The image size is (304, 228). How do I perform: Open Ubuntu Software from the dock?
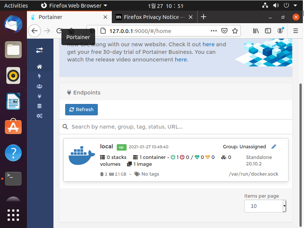pyautogui.click(x=13, y=126)
